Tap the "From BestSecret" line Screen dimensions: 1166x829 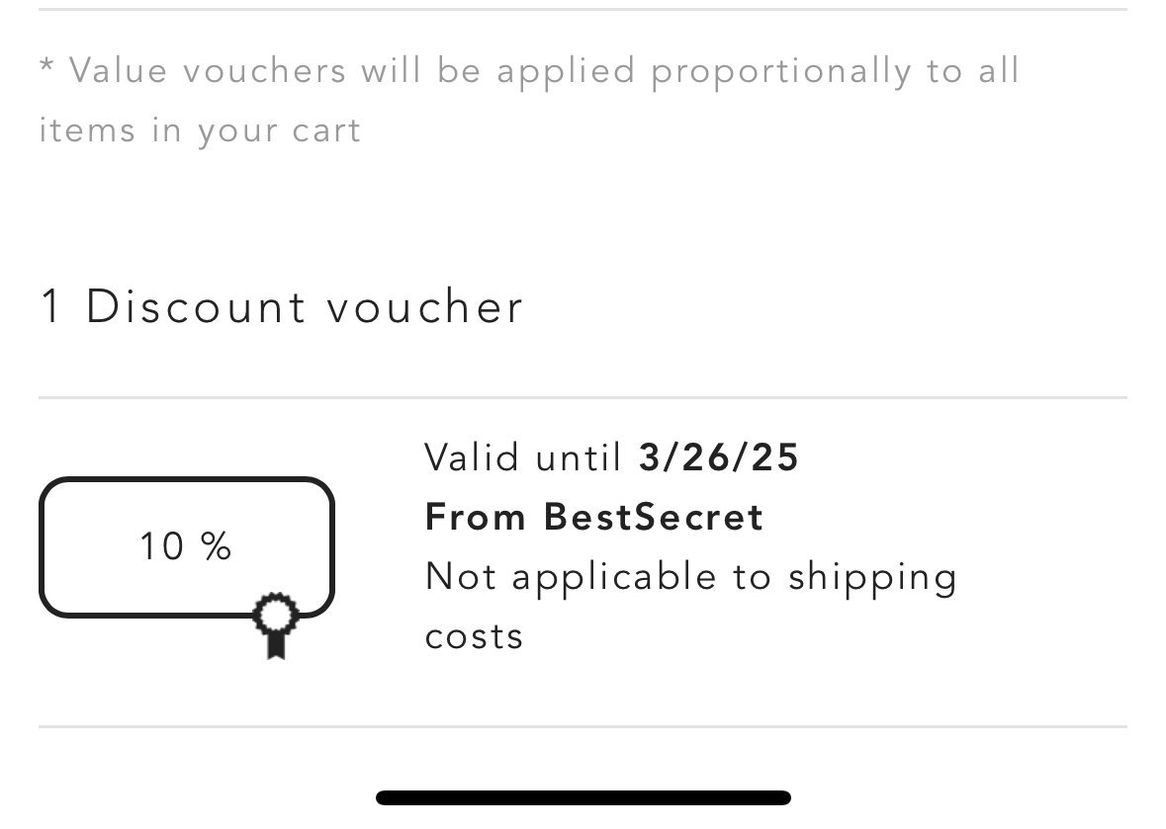593,517
